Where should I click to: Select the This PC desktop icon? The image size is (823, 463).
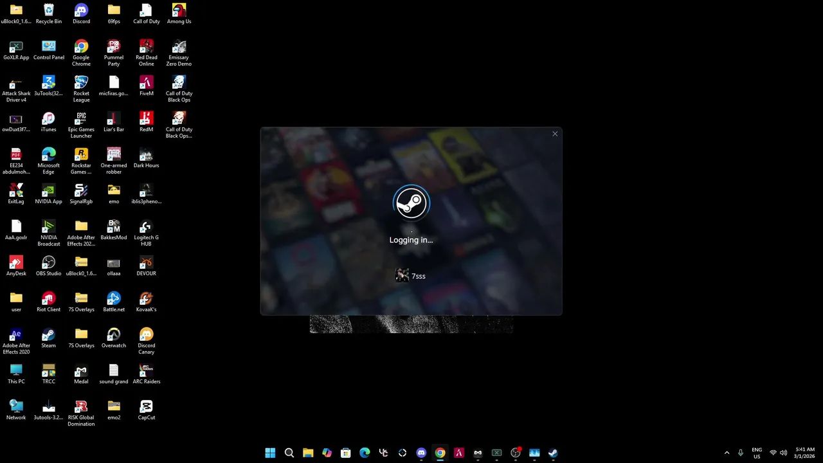click(x=16, y=374)
